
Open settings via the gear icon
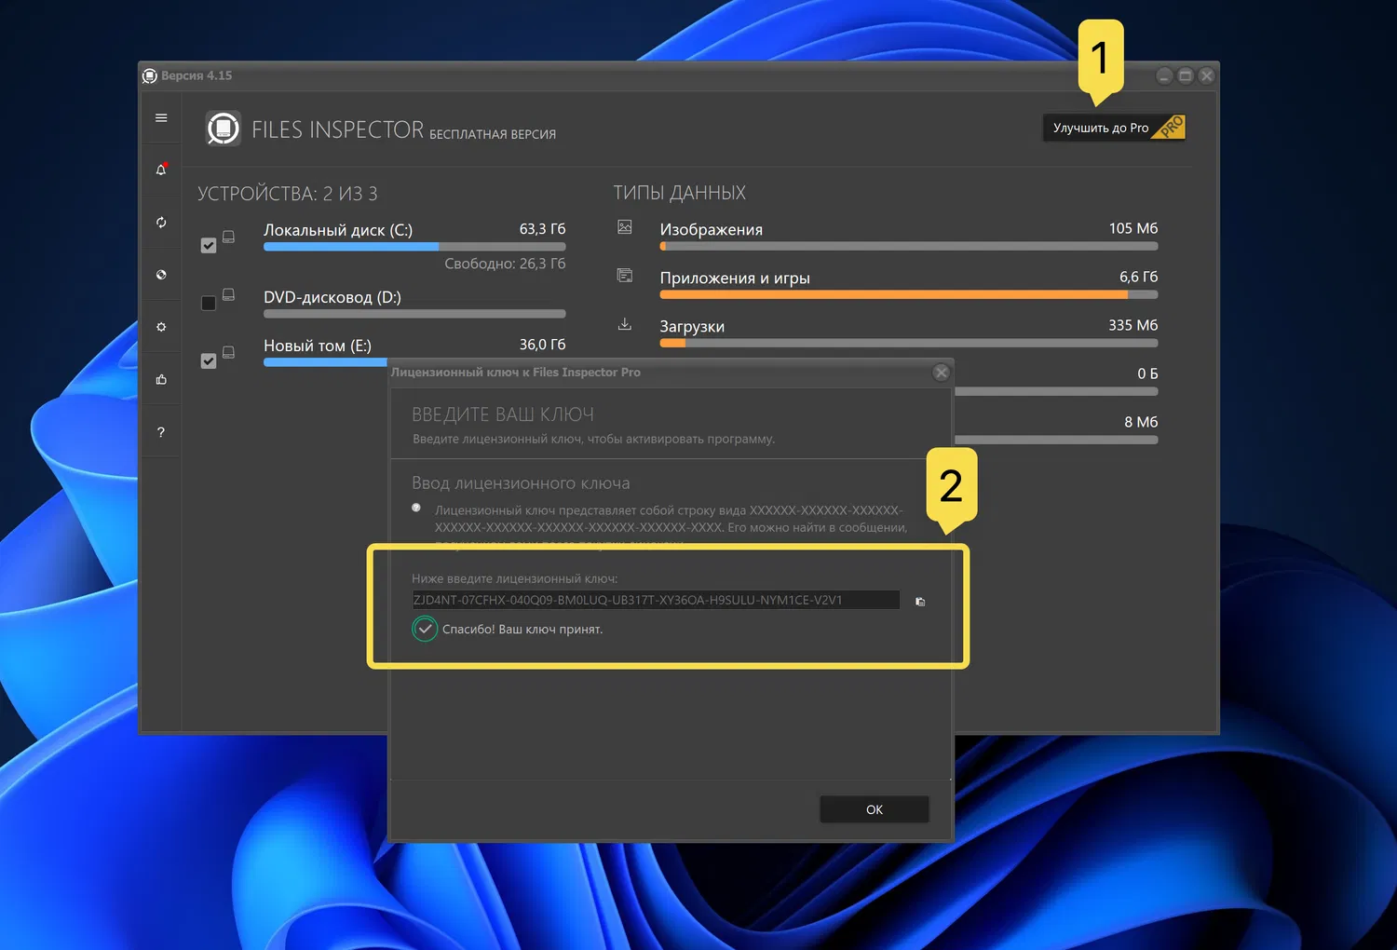(x=160, y=326)
